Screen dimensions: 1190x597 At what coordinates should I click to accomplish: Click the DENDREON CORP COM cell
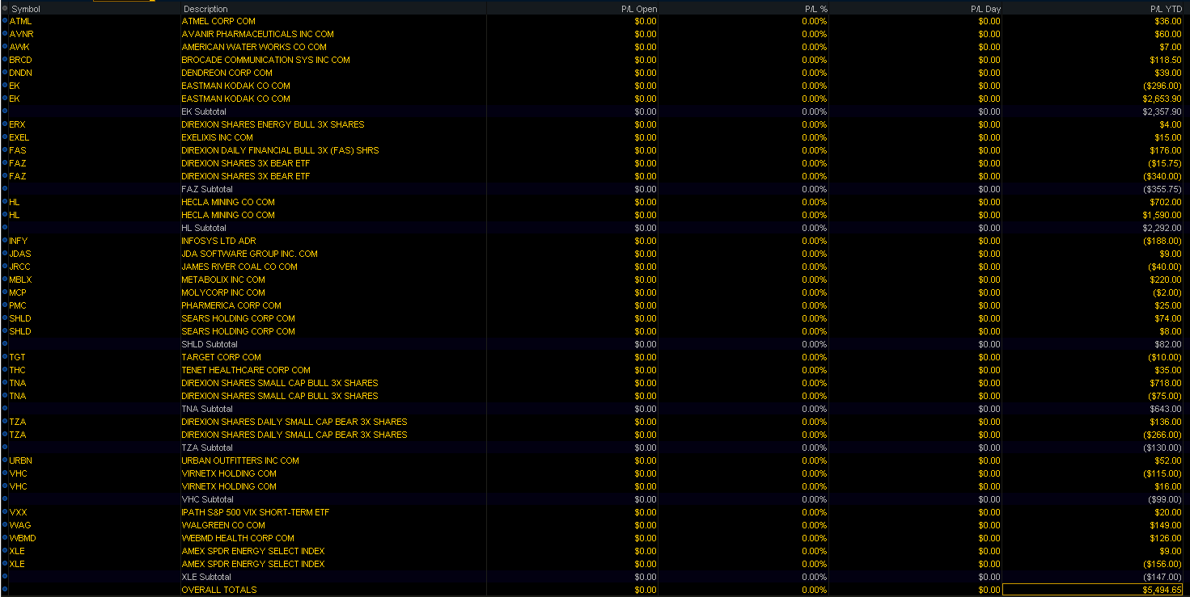pos(227,73)
